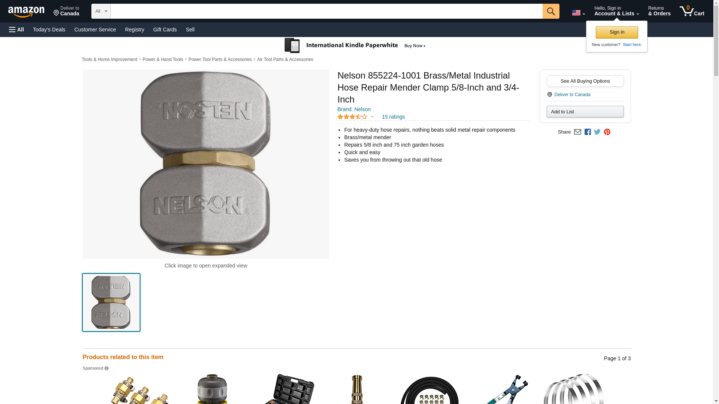Share product on Pinterest icon
719x404 pixels.
point(607,132)
